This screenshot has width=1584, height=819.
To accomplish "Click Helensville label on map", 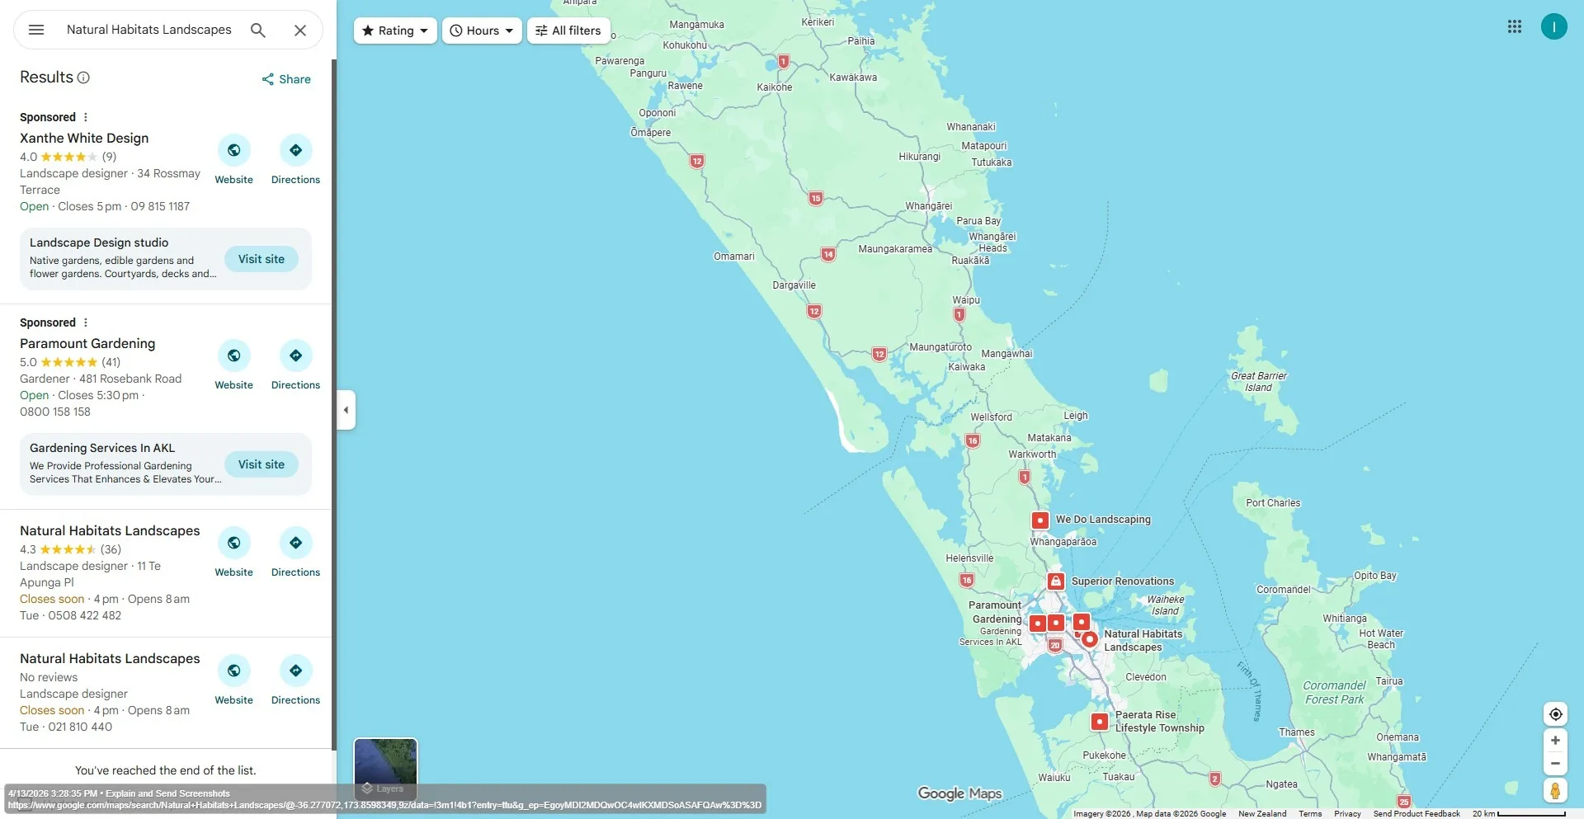I will pyautogui.click(x=969, y=558).
